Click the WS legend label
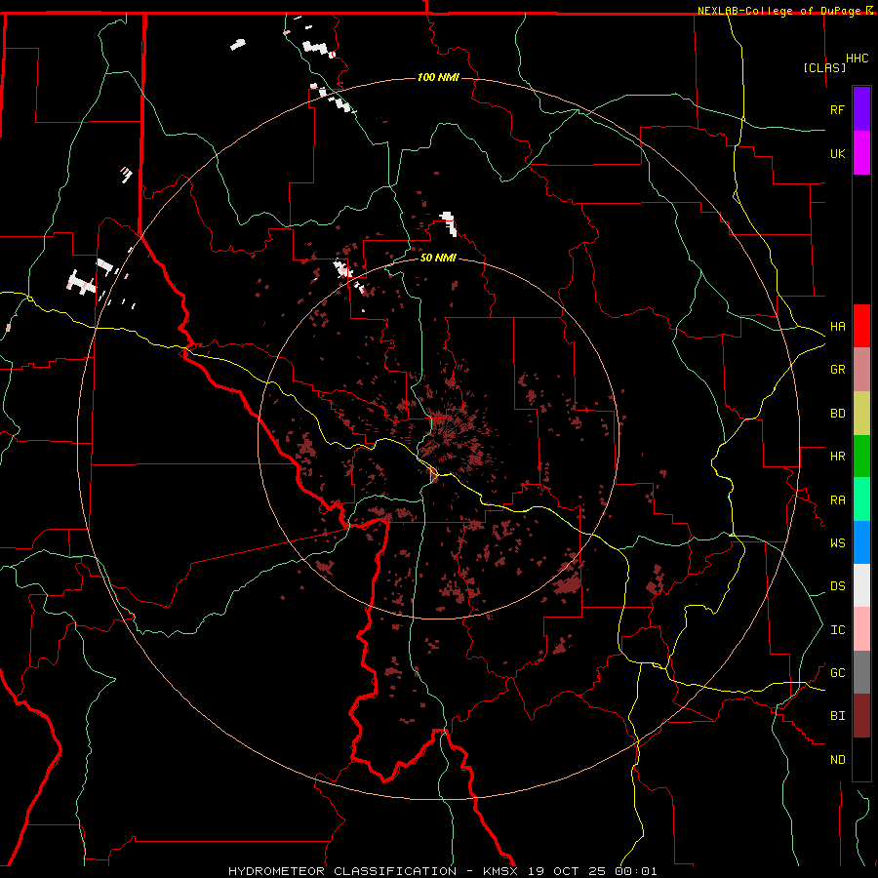 [x=837, y=543]
